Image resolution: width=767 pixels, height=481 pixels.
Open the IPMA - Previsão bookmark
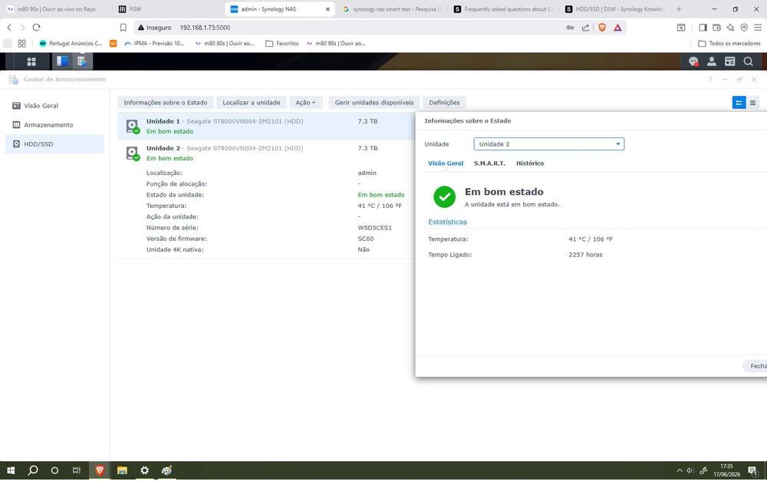coord(154,43)
